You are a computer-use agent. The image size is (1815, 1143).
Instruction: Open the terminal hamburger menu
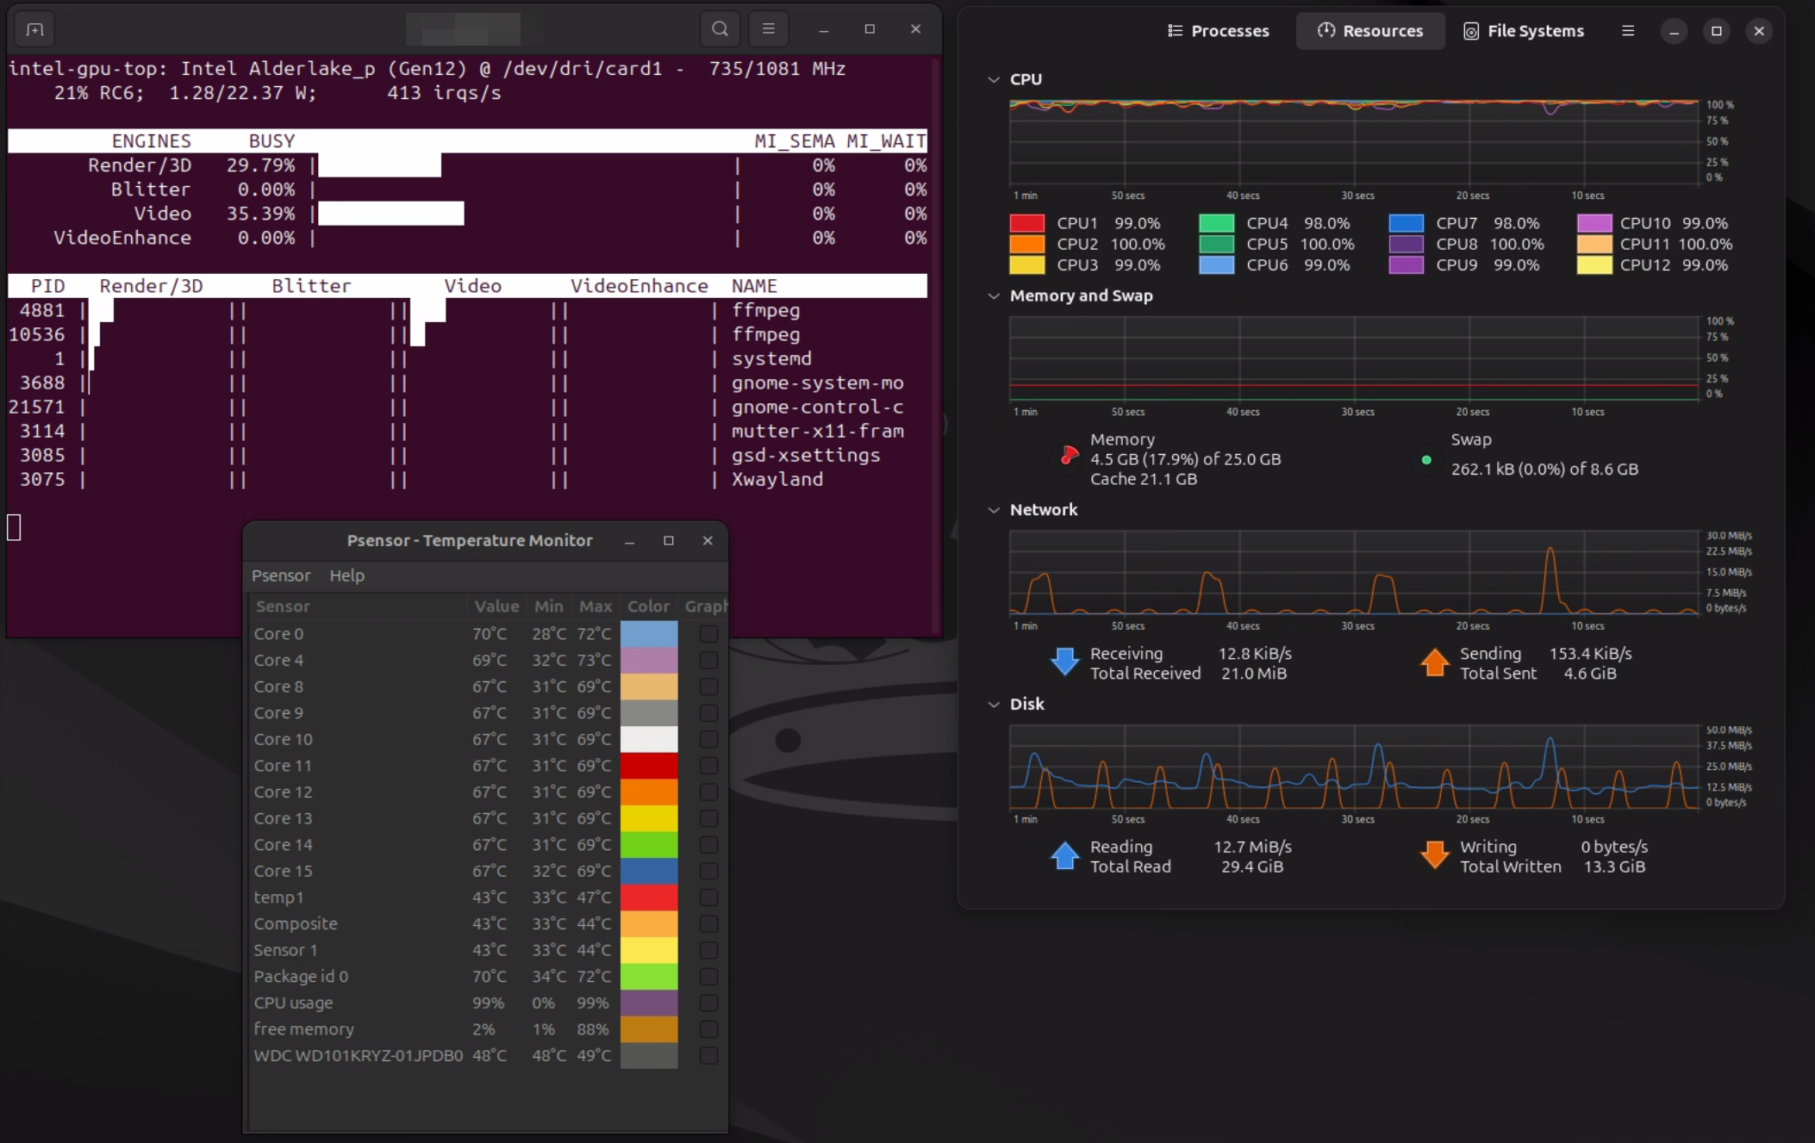[769, 29]
